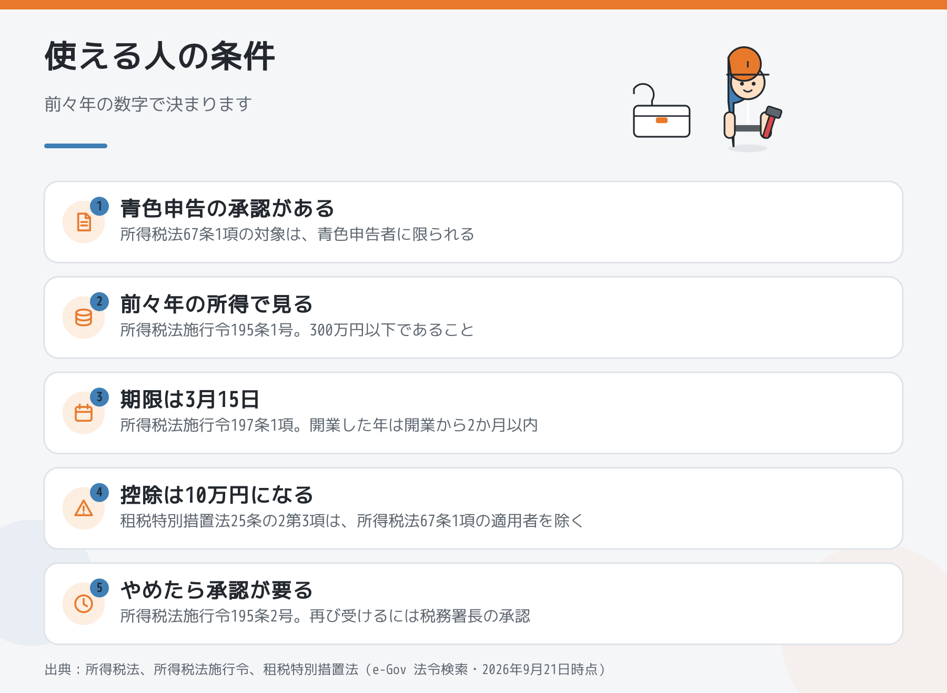
Task: Click the text 所得税法67条1項の対象は、青色申告者に限られる
Action: point(297,234)
